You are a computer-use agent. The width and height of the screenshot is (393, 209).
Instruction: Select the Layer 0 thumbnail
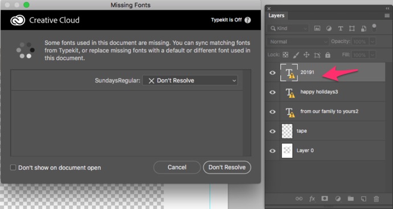(287, 151)
